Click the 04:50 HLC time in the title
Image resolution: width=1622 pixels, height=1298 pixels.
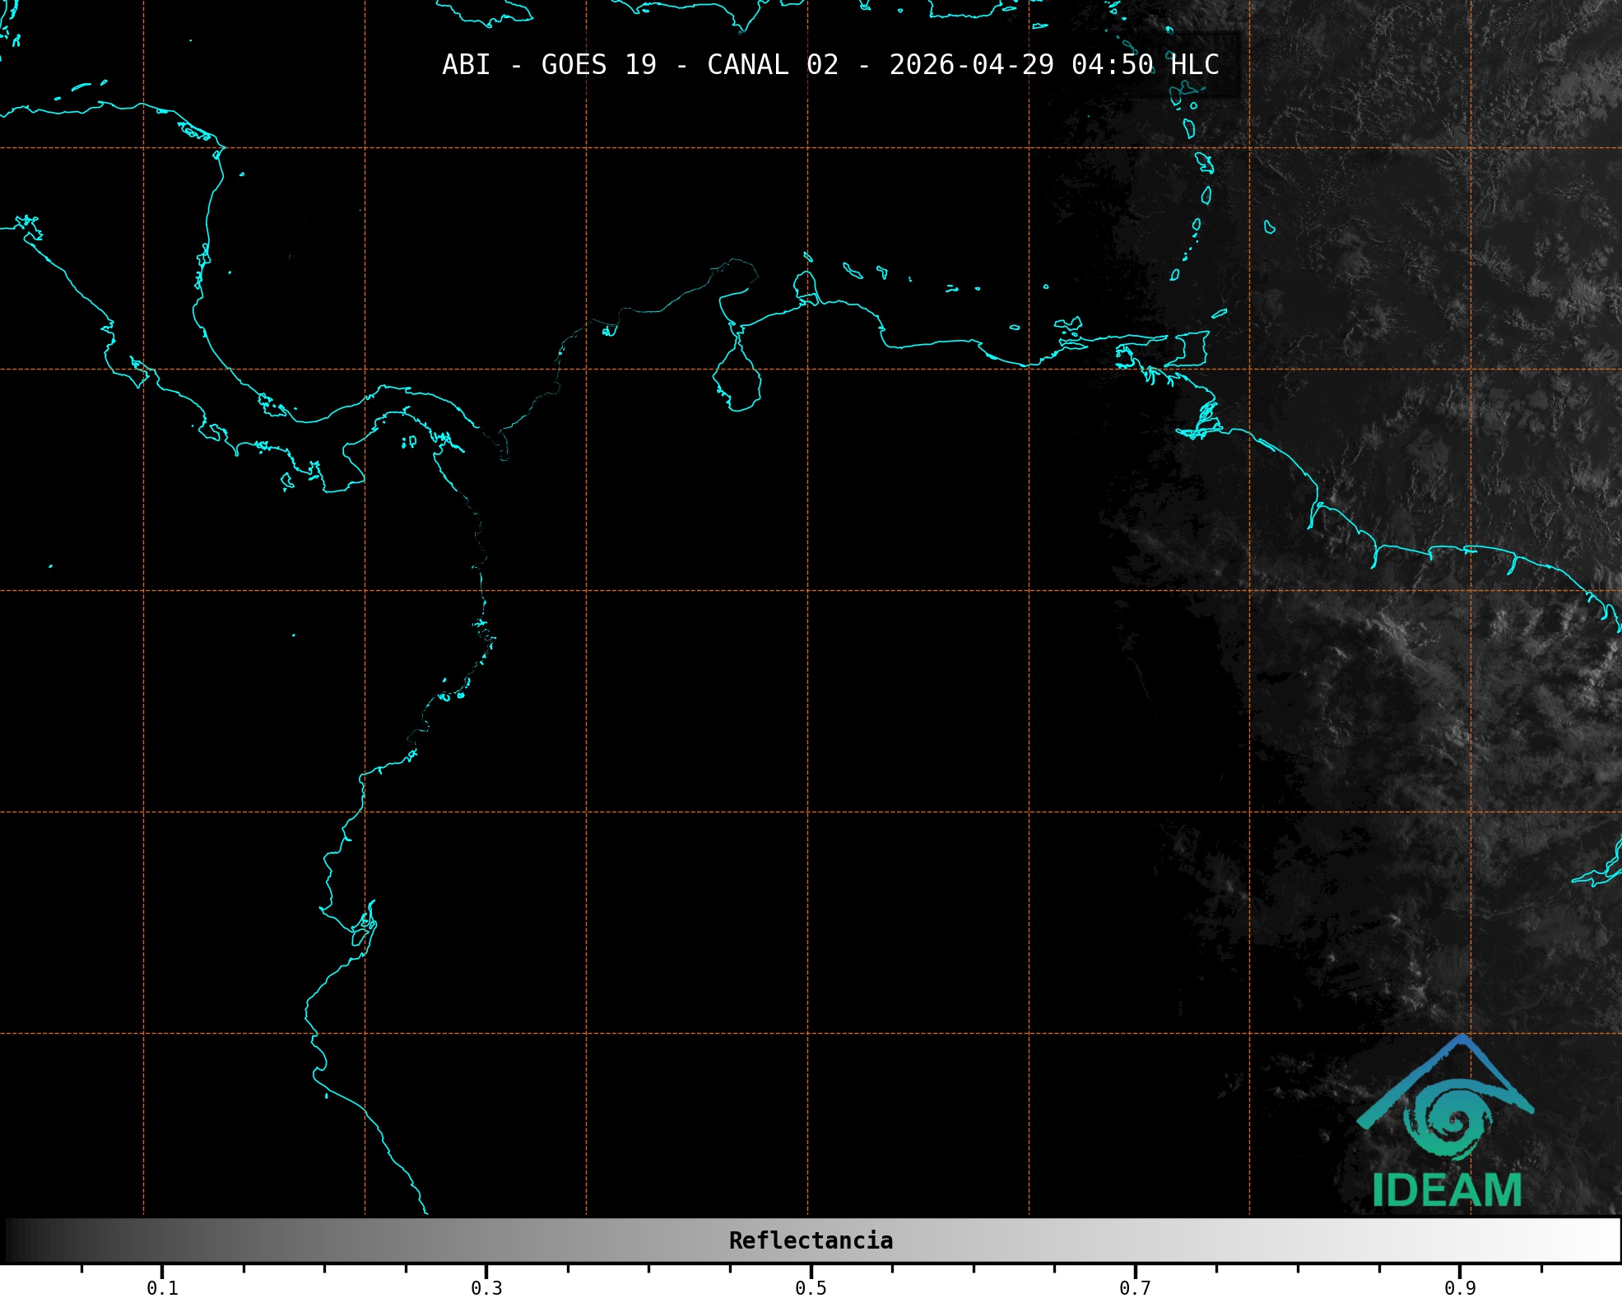[x=1145, y=65]
